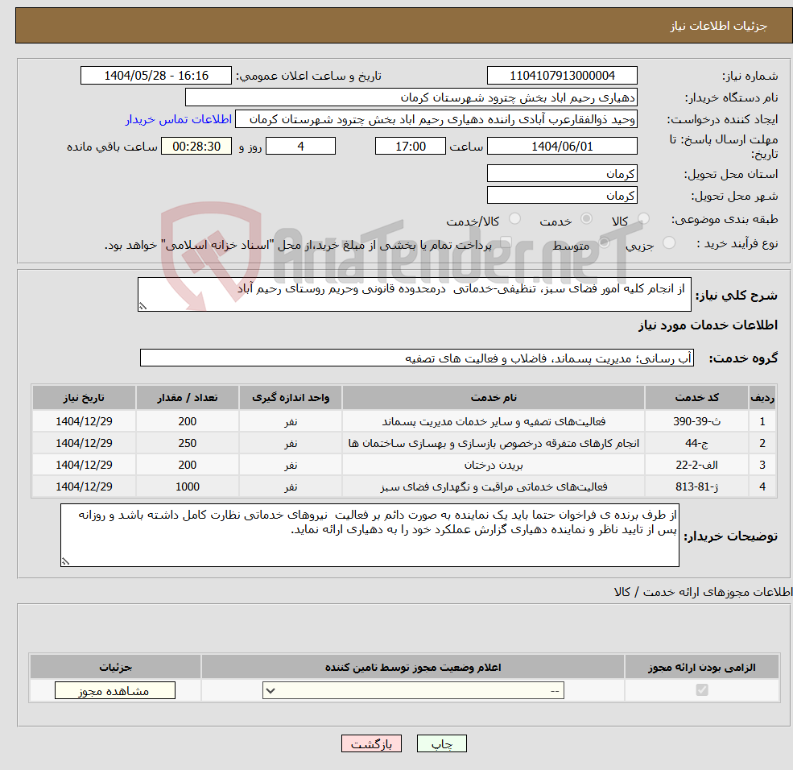Click the resize handle of the need description box
Viewport: 793px width, 770px height.
(142, 305)
